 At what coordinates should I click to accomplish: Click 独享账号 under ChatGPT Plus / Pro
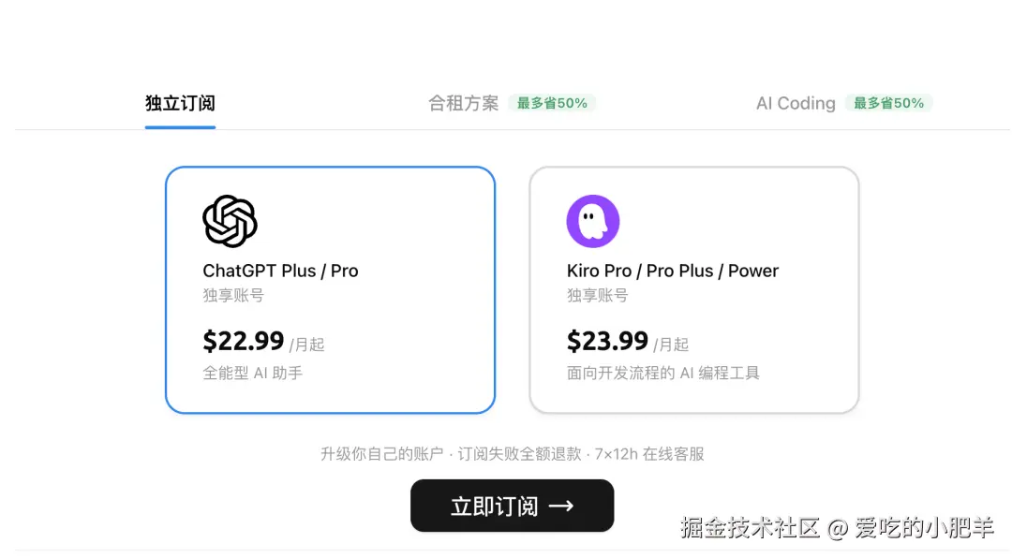(233, 295)
